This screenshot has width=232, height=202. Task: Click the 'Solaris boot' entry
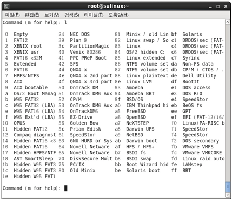[143, 171]
